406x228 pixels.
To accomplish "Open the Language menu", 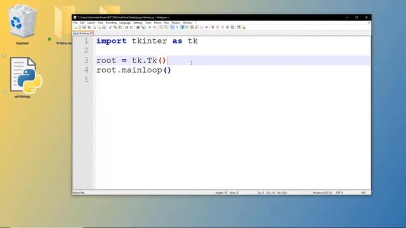I will point(125,23).
